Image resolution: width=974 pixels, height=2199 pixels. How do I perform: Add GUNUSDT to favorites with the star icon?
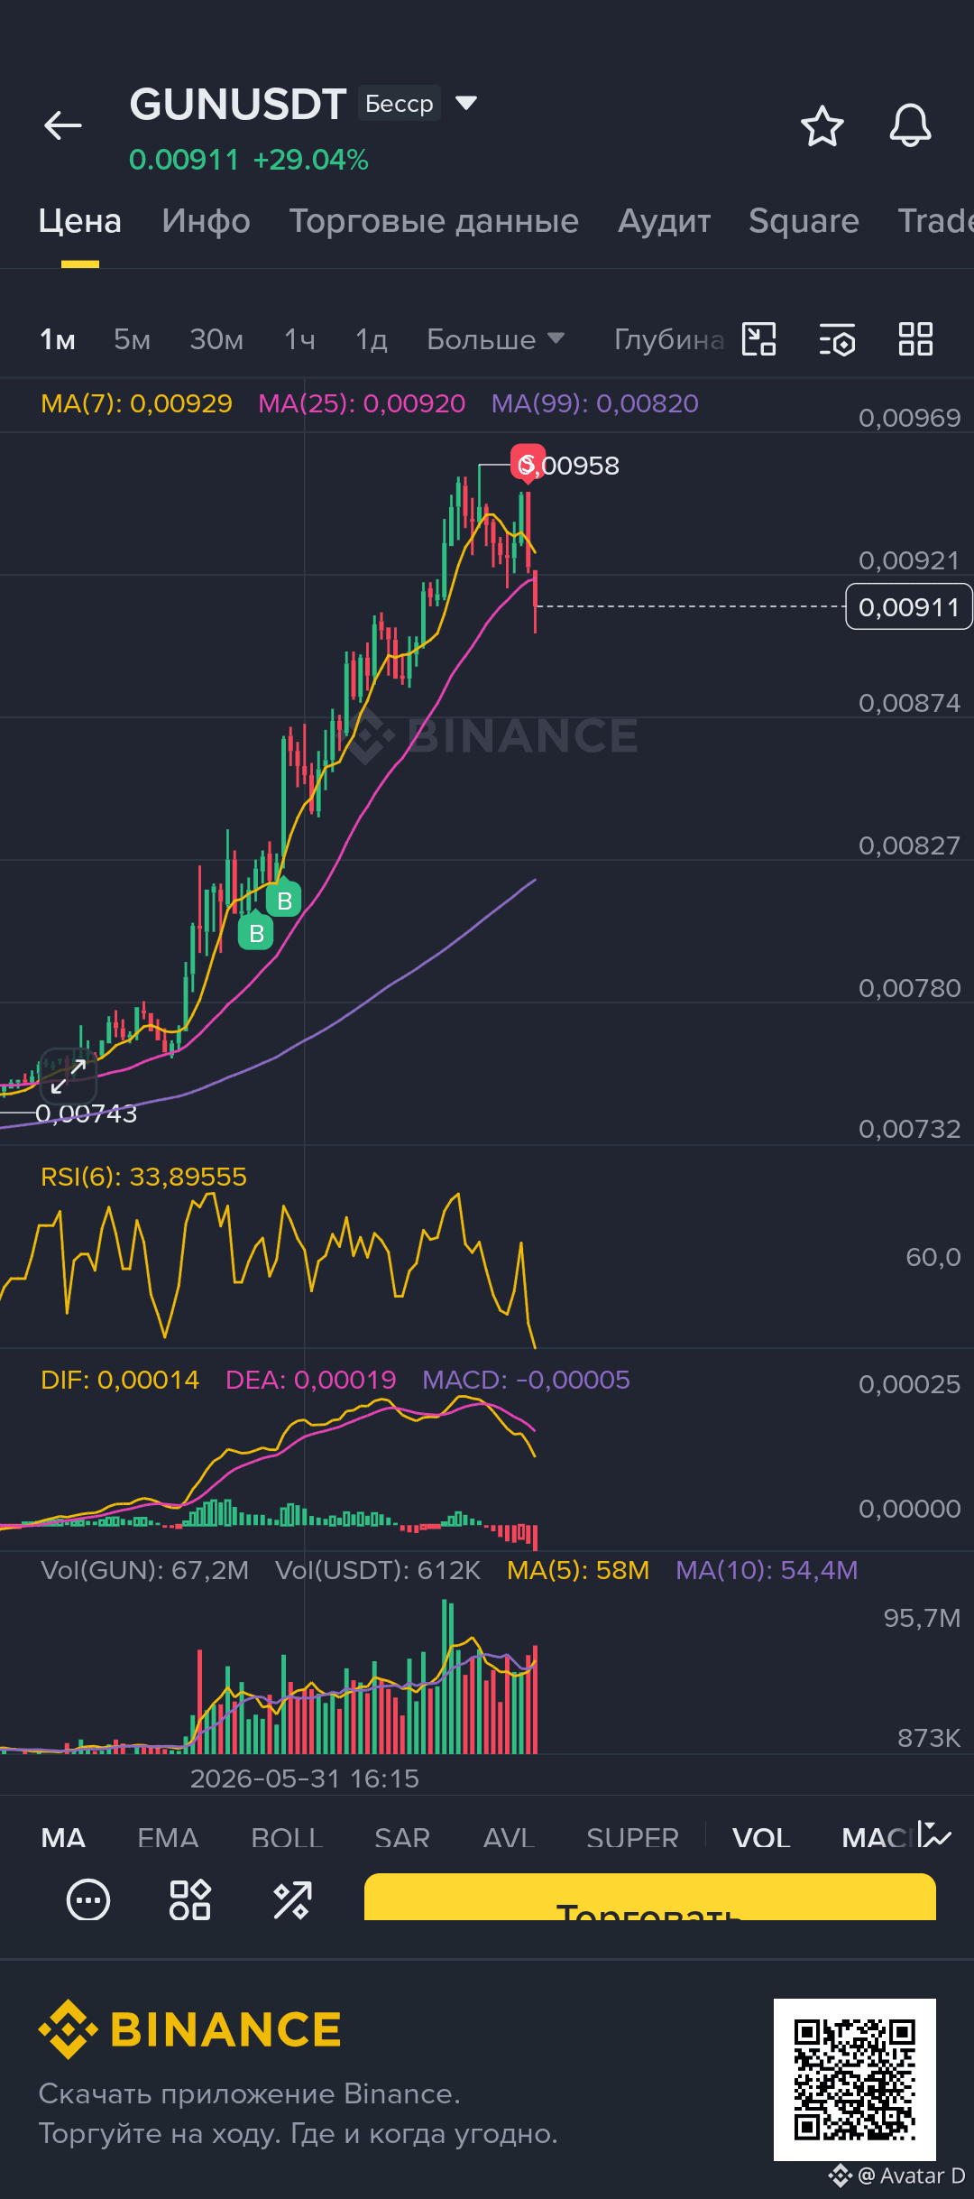[x=822, y=126]
